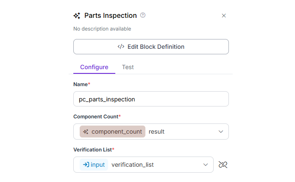Click the "No description available" text
Screen dimensions: 295x182
102,29
